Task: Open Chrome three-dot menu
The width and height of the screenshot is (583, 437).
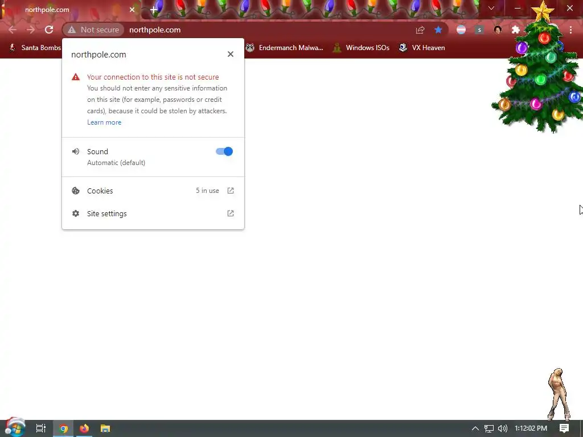Action: tap(570, 30)
